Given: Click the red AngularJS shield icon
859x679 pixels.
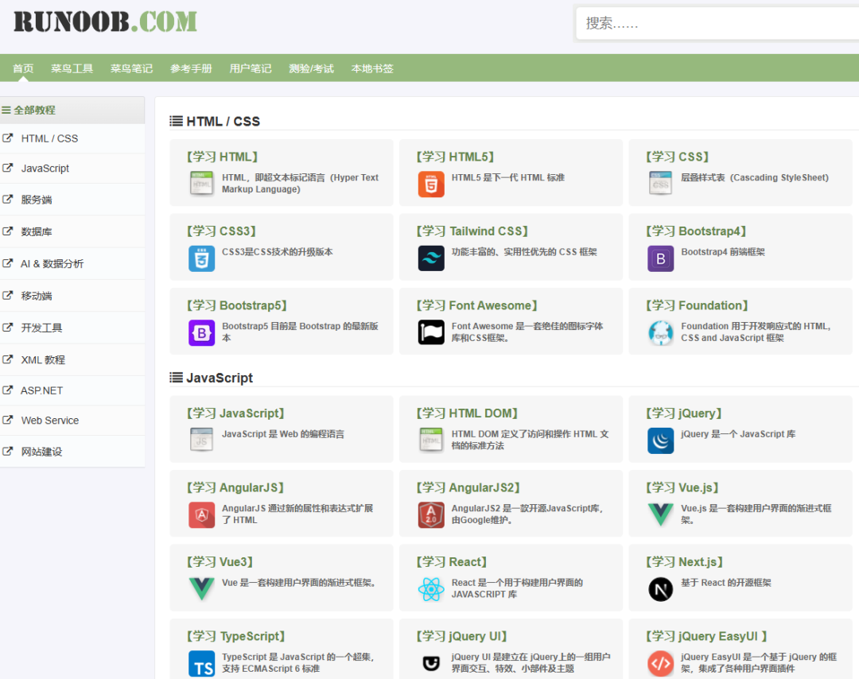Looking at the screenshot, I should 201,514.
